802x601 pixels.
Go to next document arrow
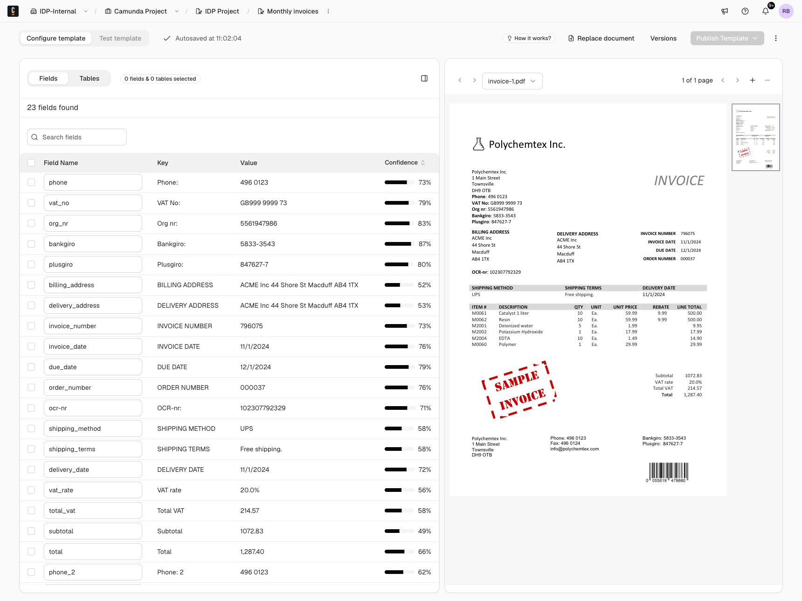[x=475, y=81]
